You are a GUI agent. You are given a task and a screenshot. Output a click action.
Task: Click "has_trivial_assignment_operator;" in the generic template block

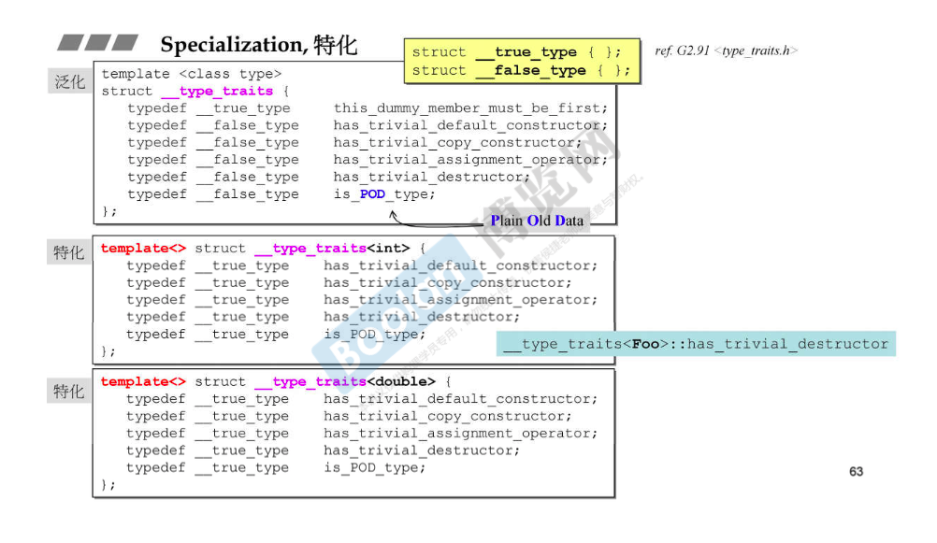[470, 160]
